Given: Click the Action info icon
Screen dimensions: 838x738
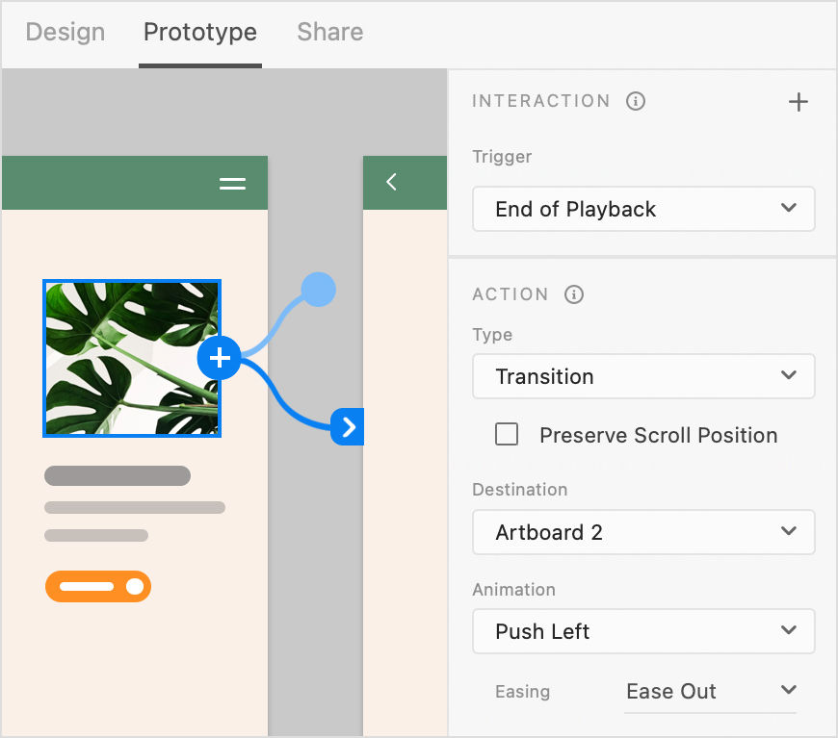Looking at the screenshot, I should (x=573, y=295).
